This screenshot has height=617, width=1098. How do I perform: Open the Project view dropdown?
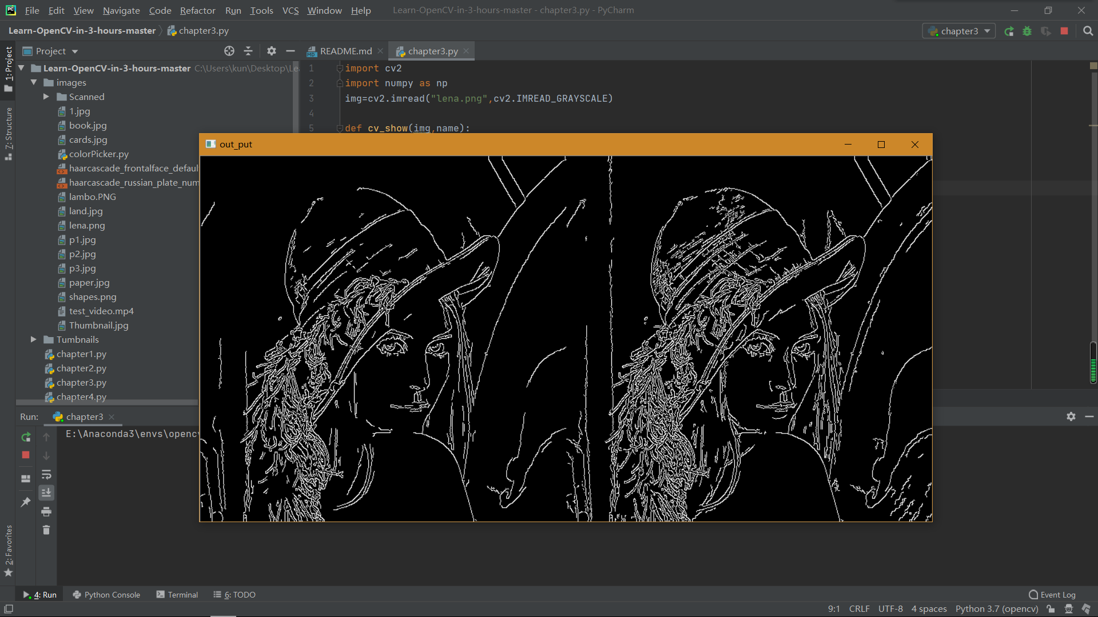coord(74,51)
